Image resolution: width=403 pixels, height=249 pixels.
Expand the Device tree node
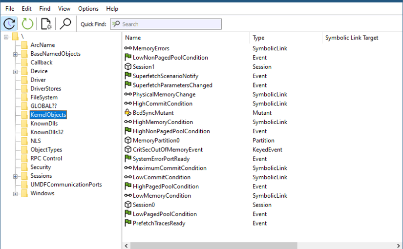point(16,72)
